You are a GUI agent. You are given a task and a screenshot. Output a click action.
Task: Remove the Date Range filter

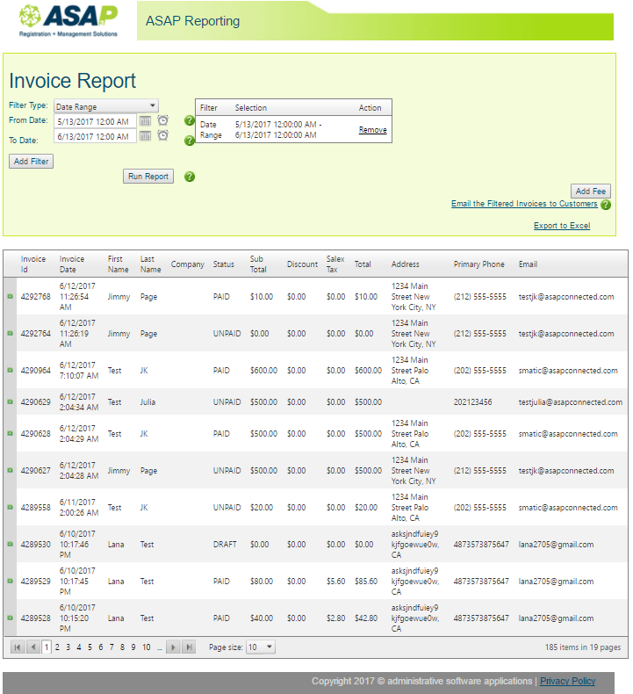tap(372, 130)
